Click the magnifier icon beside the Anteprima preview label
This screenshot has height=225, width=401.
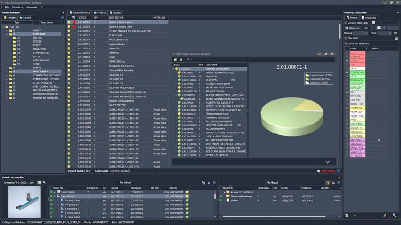44,182
